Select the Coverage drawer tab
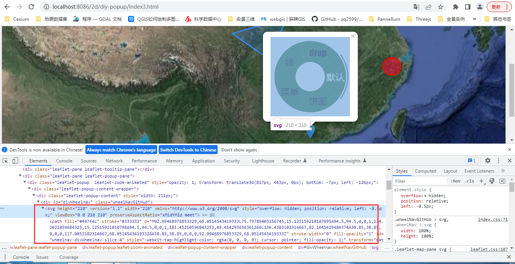The width and height of the screenshot is (515, 264). 69,257
